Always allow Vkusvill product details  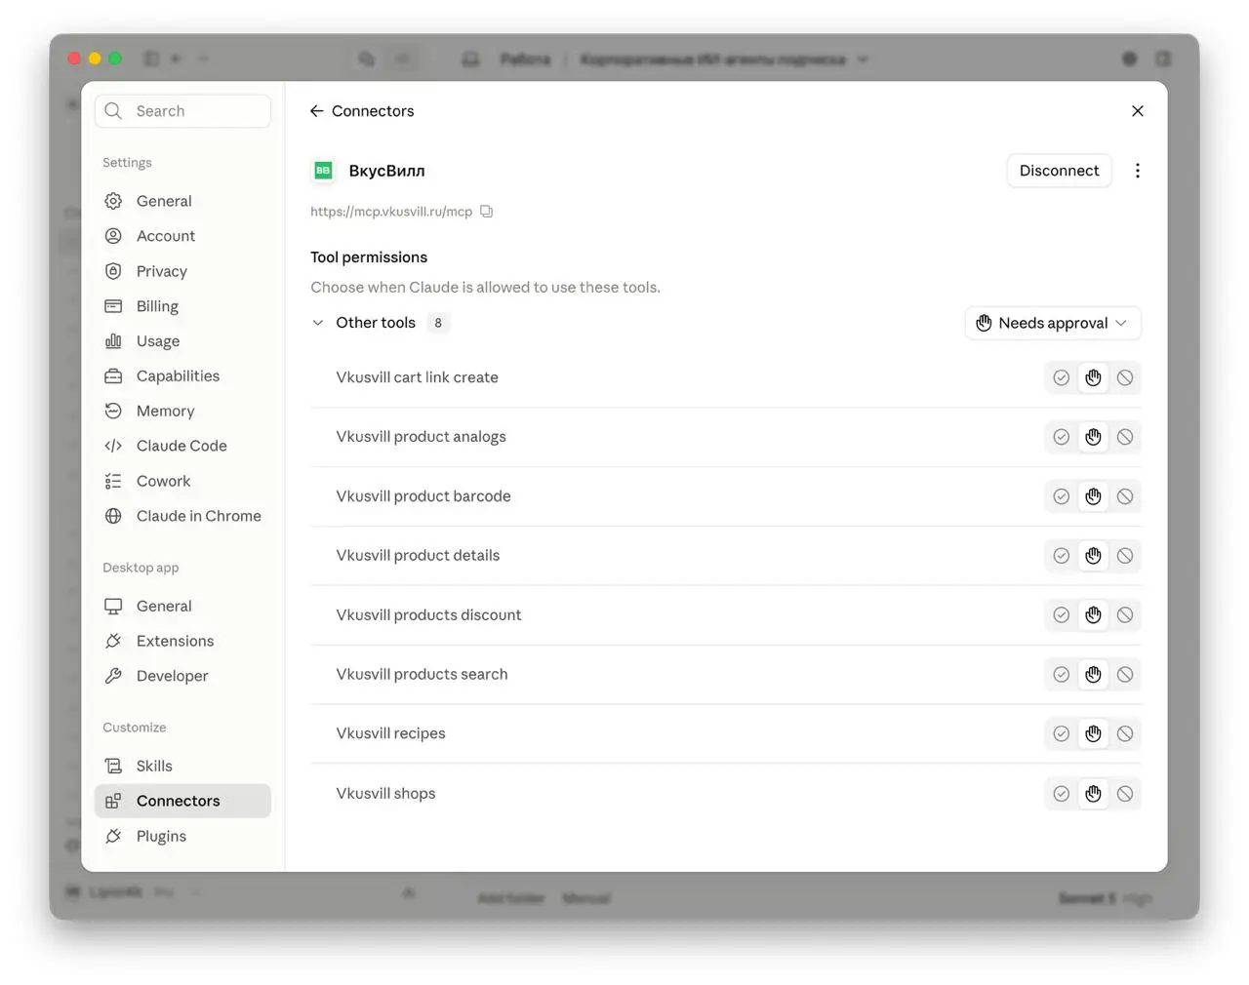1061,556
